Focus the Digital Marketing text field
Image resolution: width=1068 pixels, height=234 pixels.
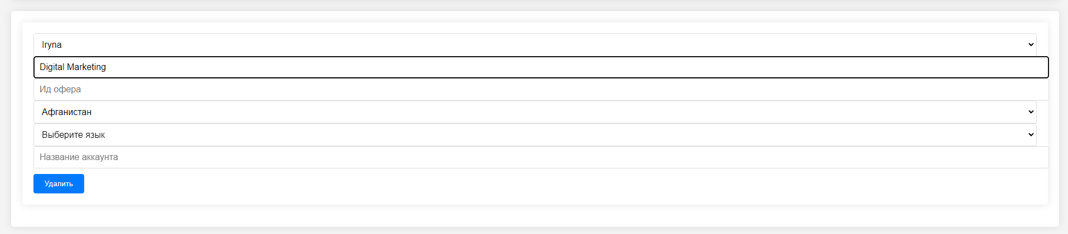(541, 67)
